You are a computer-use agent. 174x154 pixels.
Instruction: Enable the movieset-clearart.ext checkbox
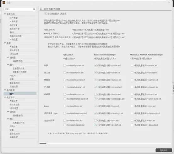click(x=65, y=87)
